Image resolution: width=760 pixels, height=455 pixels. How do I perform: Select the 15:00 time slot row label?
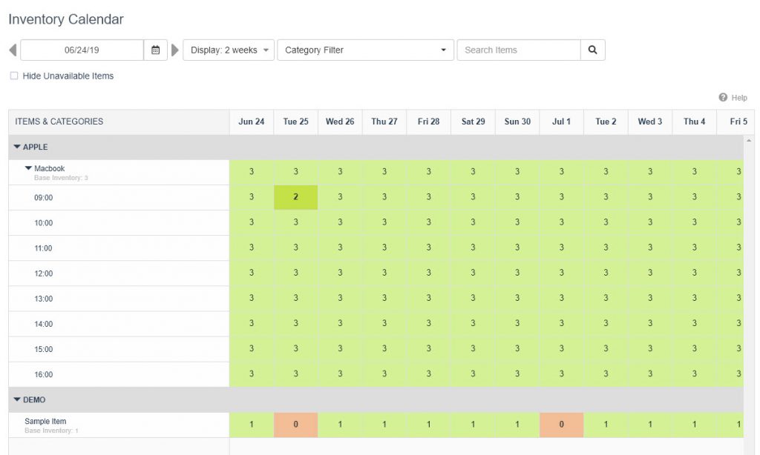43,349
